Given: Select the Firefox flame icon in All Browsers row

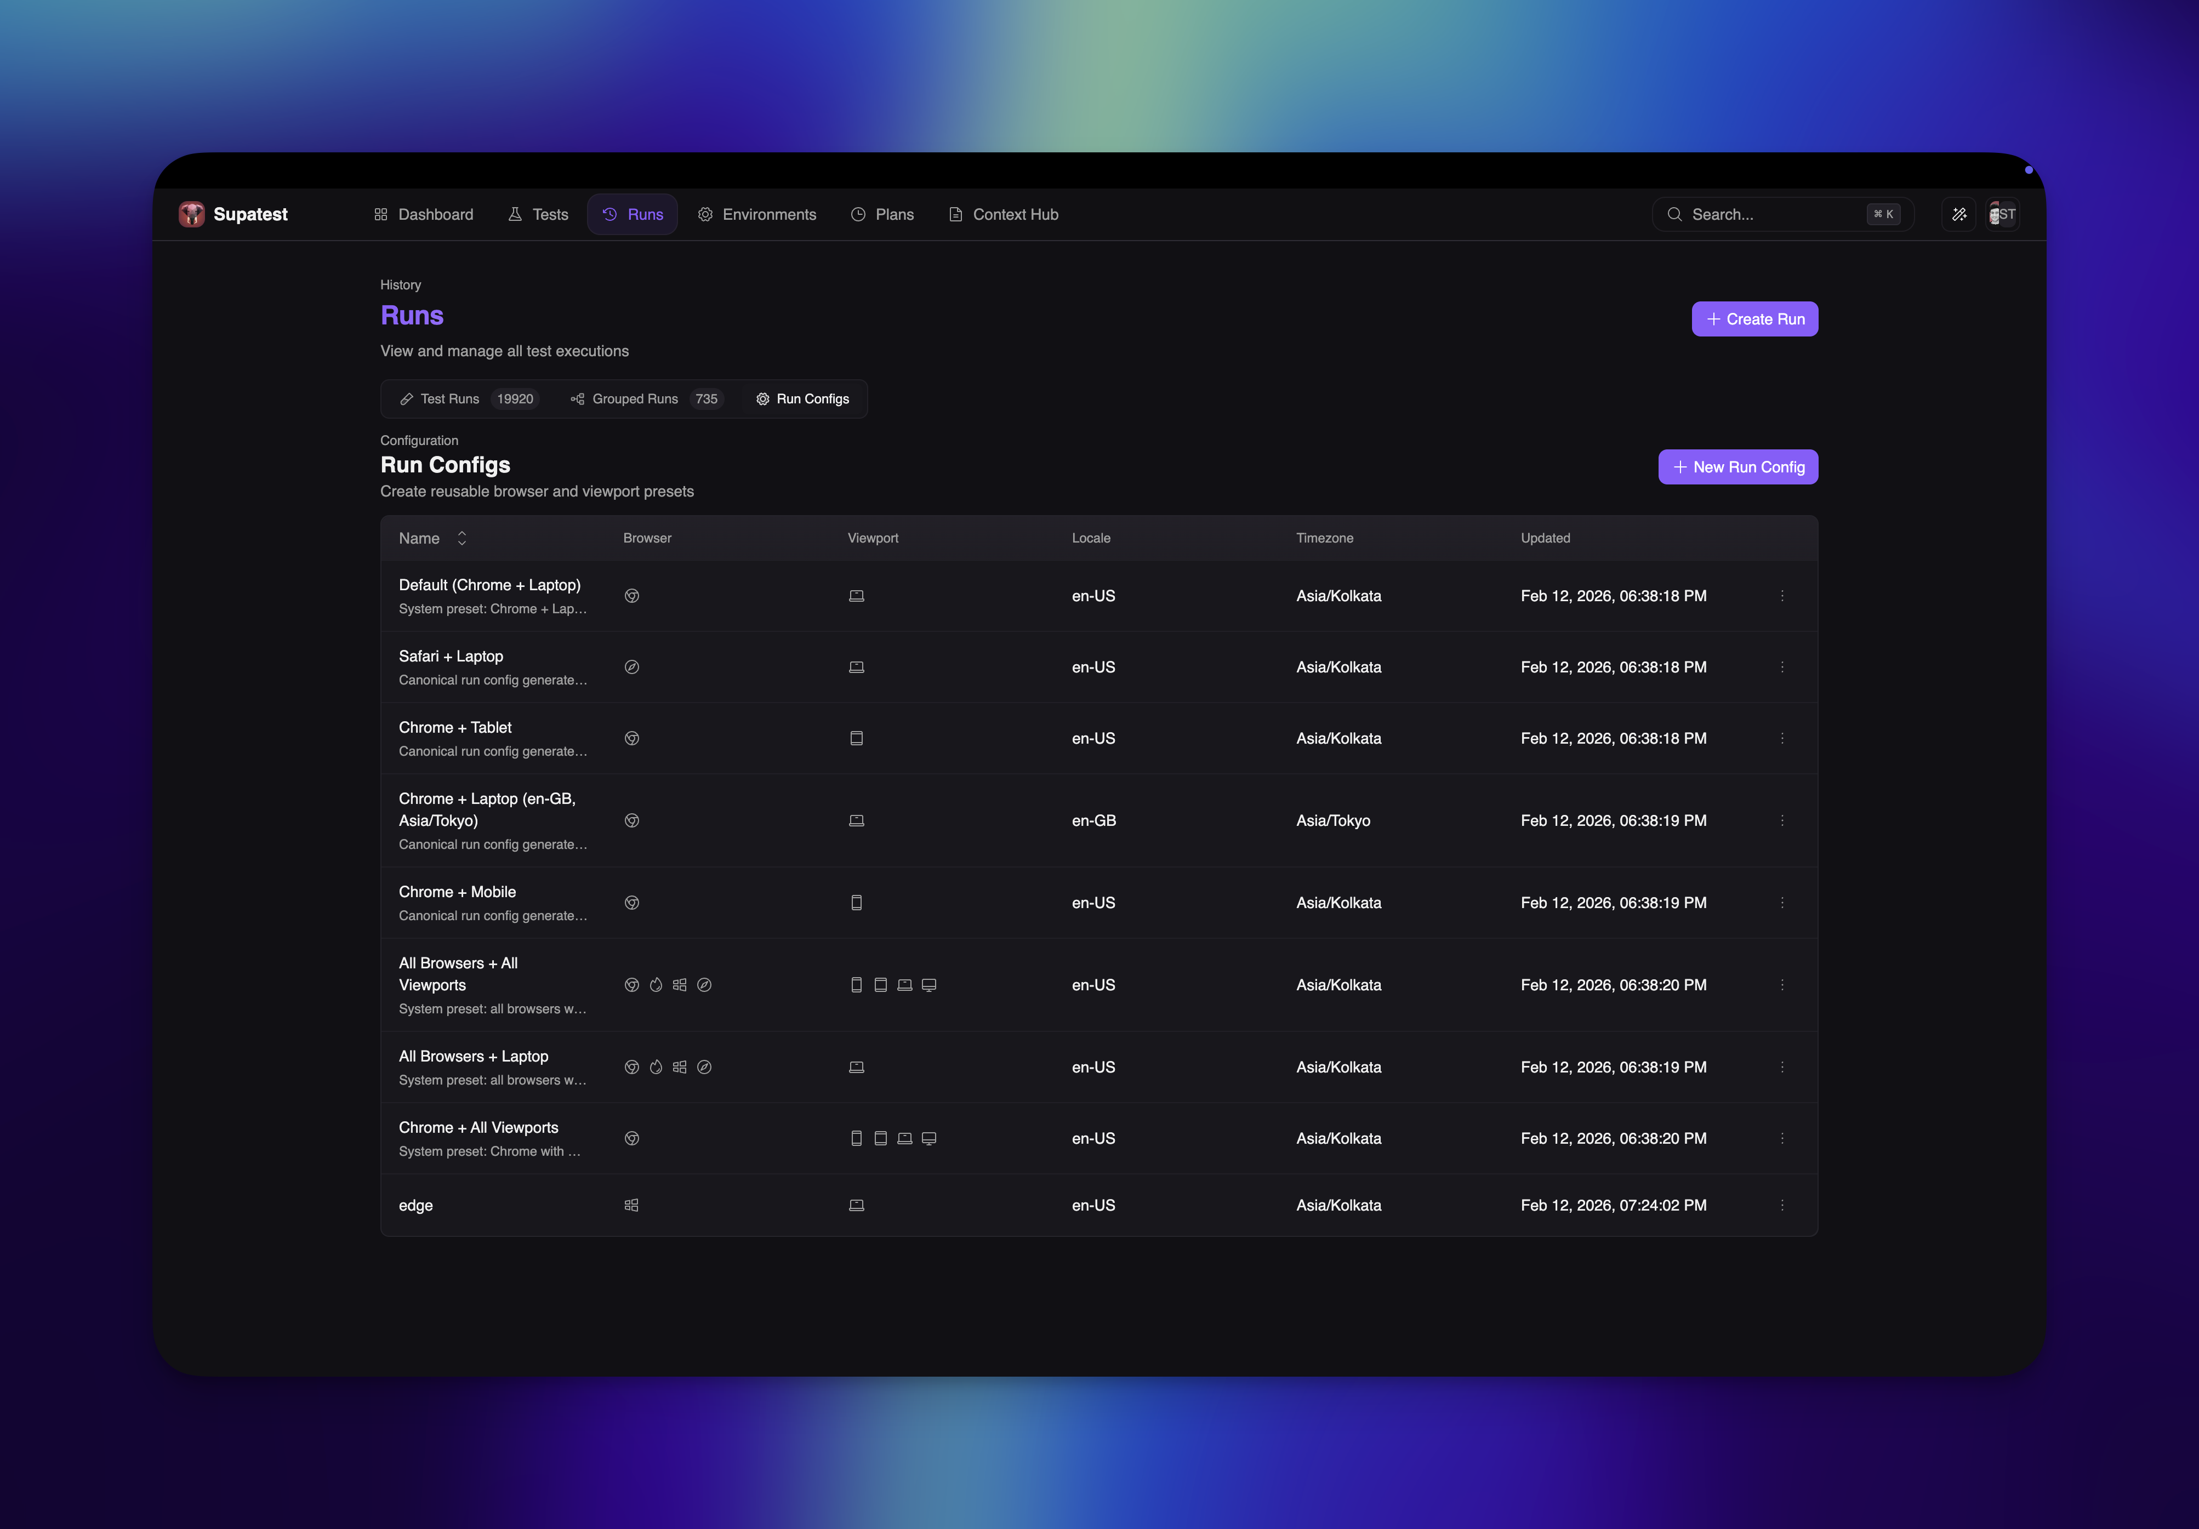Looking at the screenshot, I should point(656,985).
